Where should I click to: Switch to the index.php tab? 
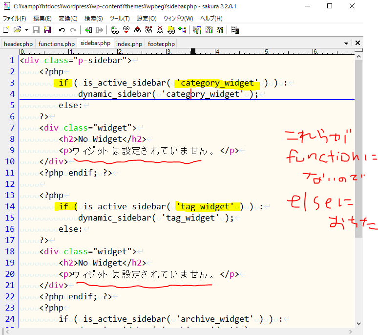point(129,44)
